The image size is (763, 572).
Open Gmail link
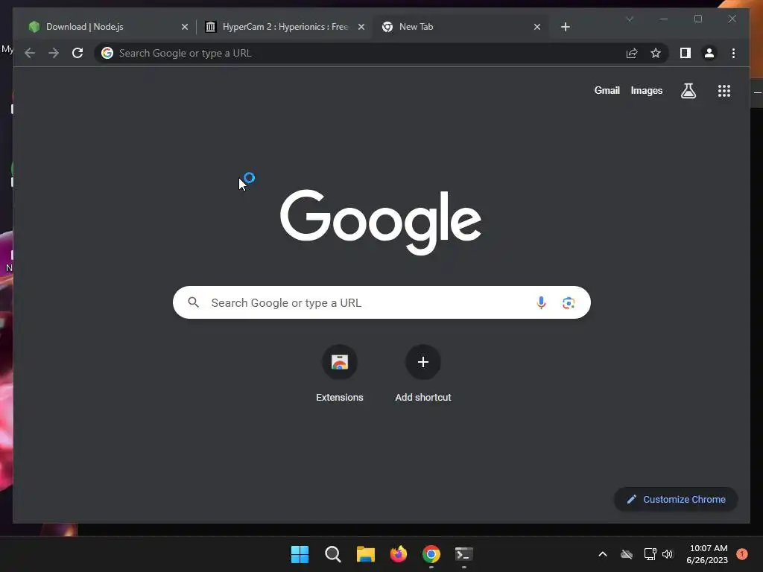607,90
